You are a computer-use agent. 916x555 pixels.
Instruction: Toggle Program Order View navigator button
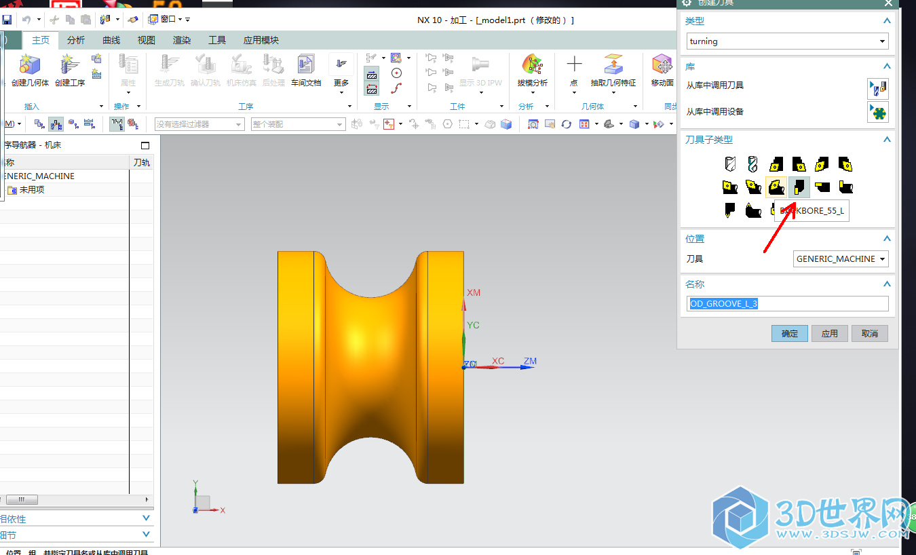click(x=39, y=124)
